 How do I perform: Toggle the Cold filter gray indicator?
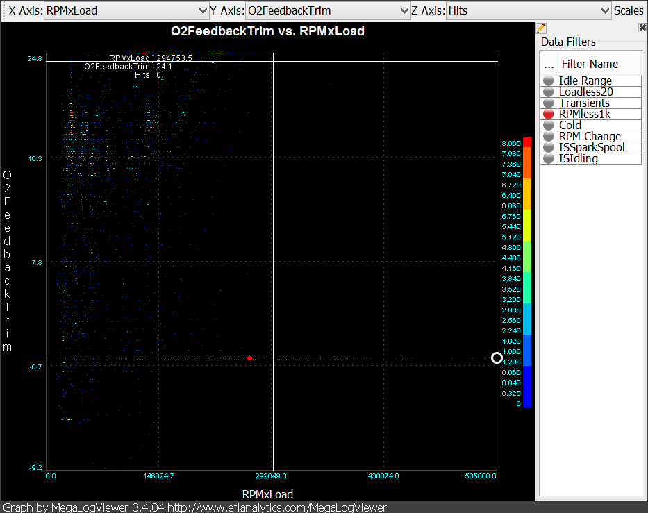point(549,126)
